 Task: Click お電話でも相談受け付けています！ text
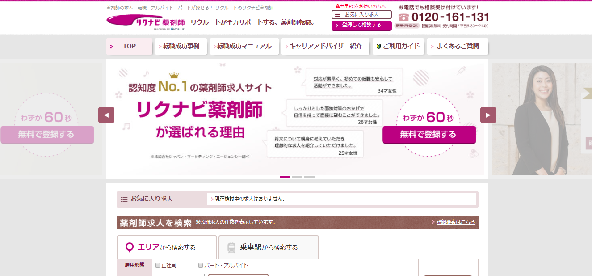(438, 7)
